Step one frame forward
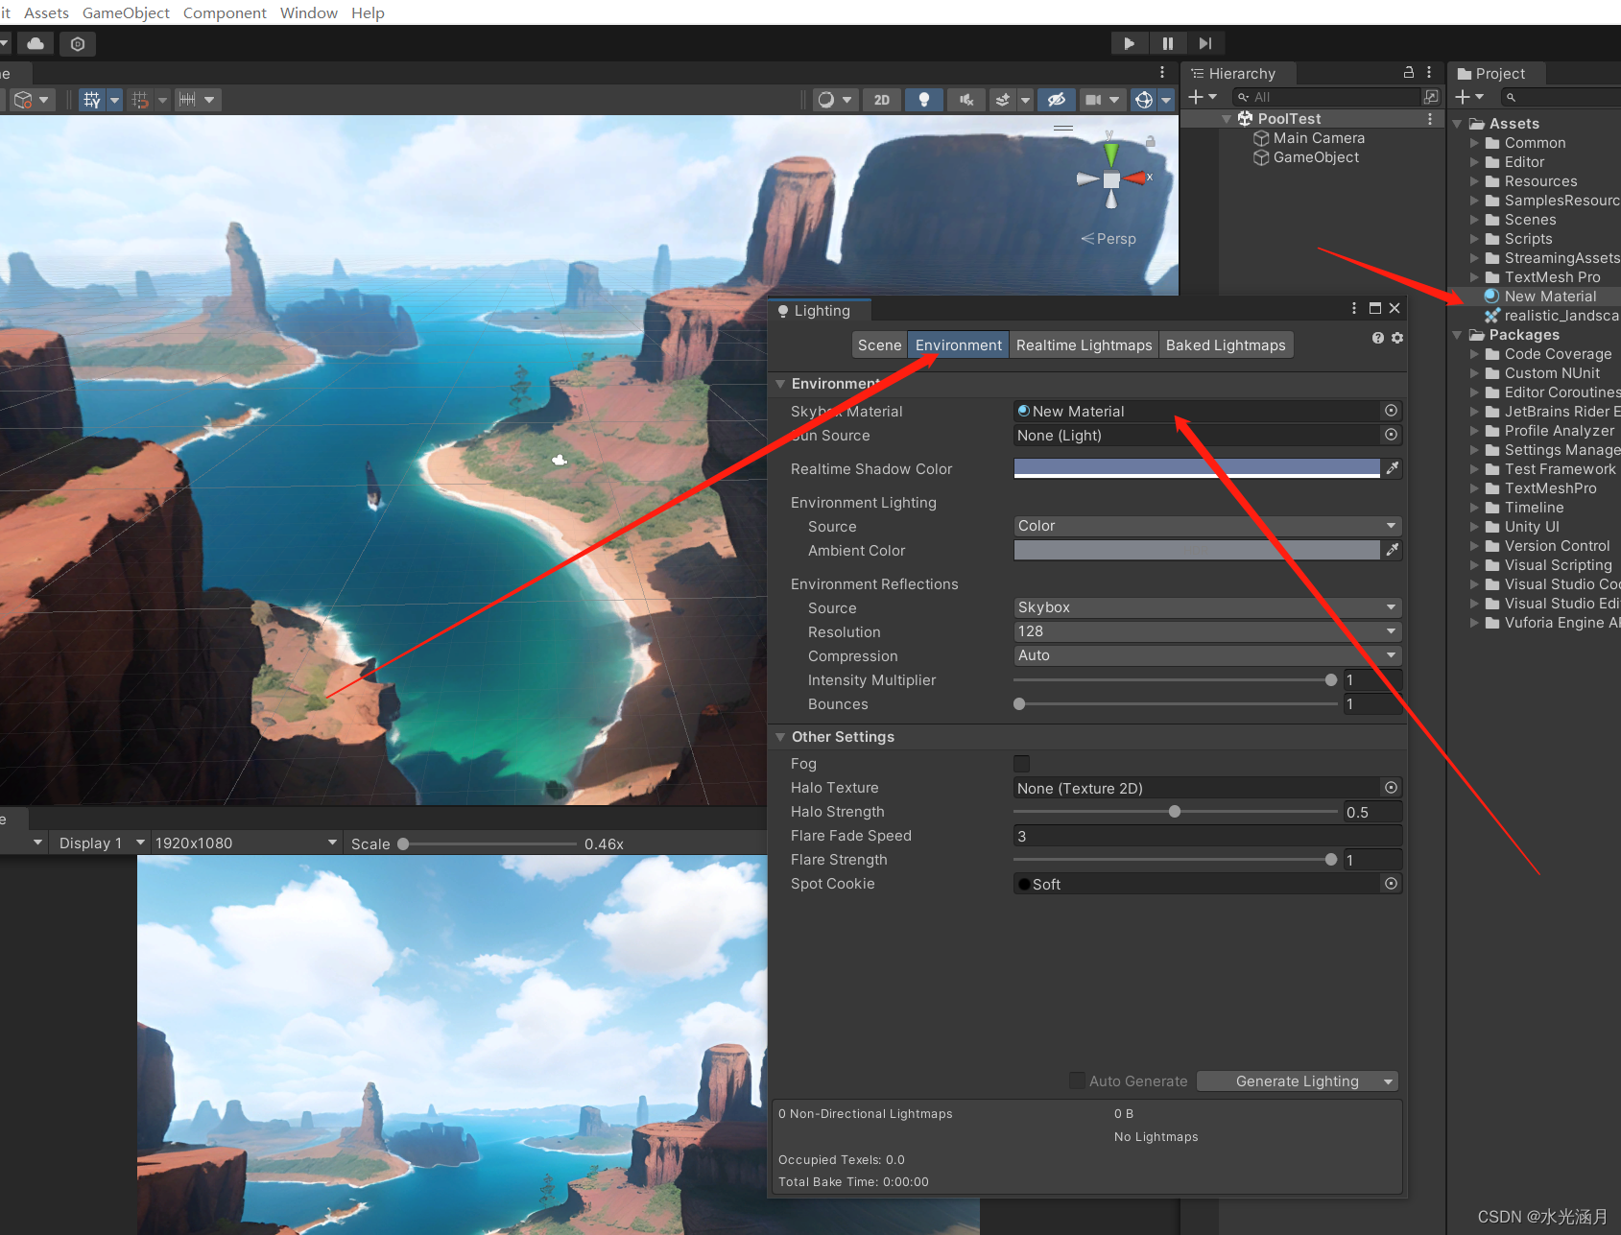 [1205, 43]
